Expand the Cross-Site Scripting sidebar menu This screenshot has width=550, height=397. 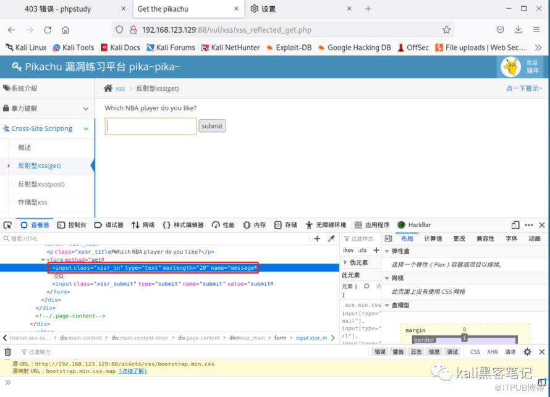(x=46, y=128)
